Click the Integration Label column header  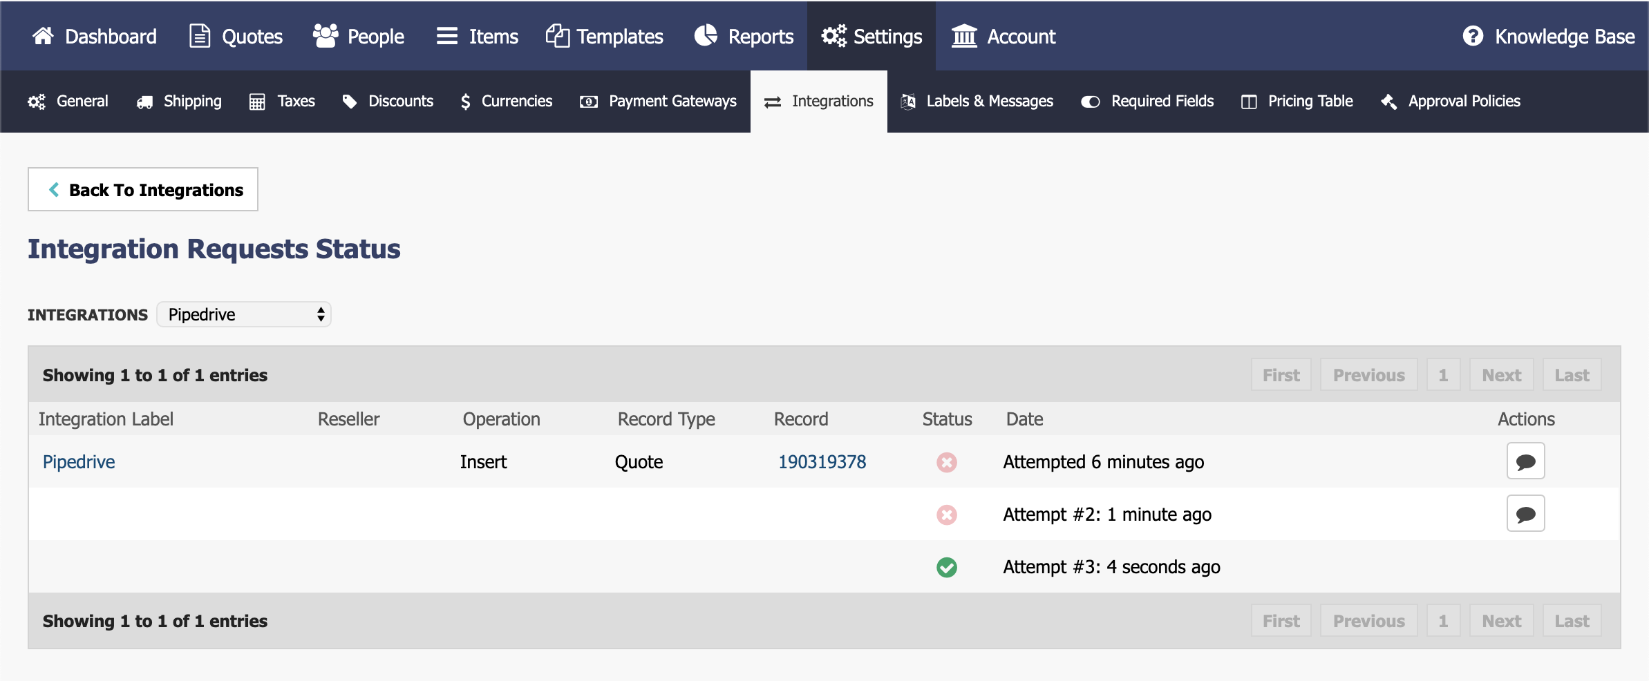pyautogui.click(x=106, y=419)
